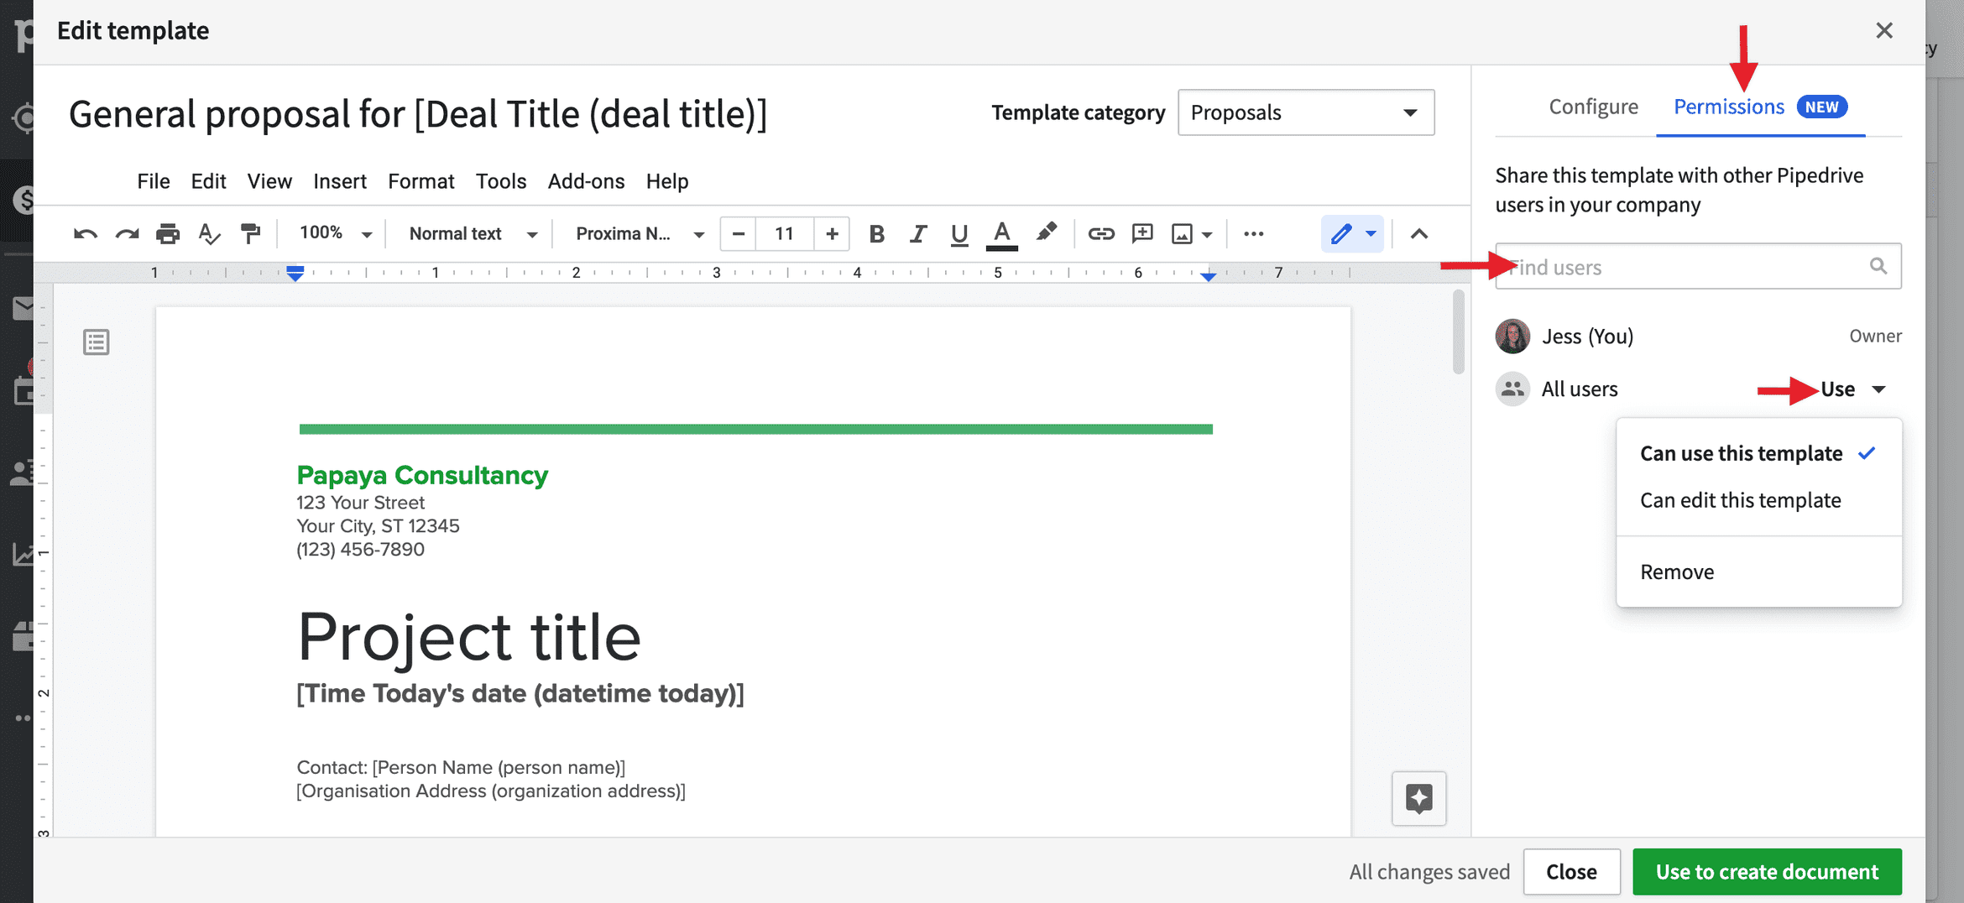Viewport: 1964px width, 903px height.
Task: Click the 'Project title' heading text
Action: [x=469, y=637]
